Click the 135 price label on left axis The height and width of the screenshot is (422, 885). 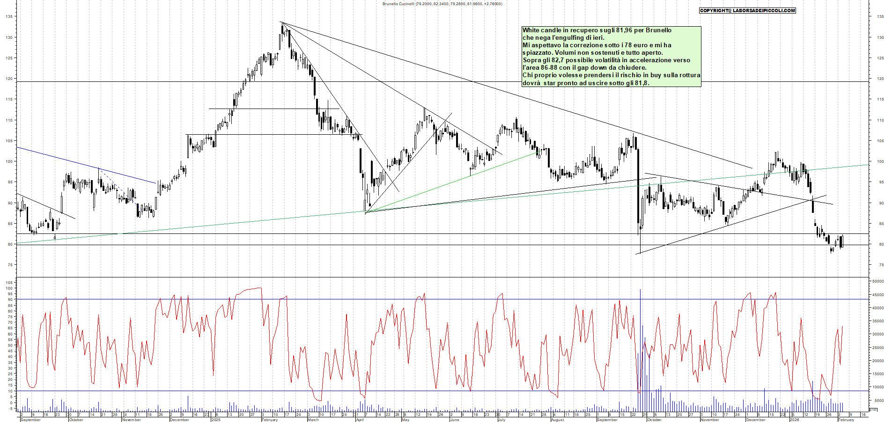point(9,16)
